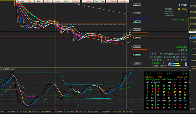This screenshot has width=196, height=114.
Task: Click the NZD currency strength bar
Action: click(x=176, y=63)
